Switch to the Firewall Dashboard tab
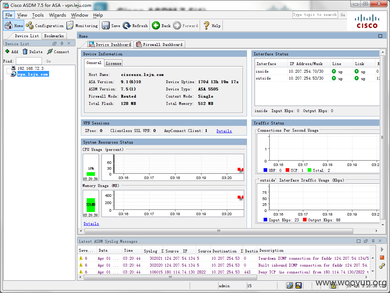 pyautogui.click(x=160, y=44)
